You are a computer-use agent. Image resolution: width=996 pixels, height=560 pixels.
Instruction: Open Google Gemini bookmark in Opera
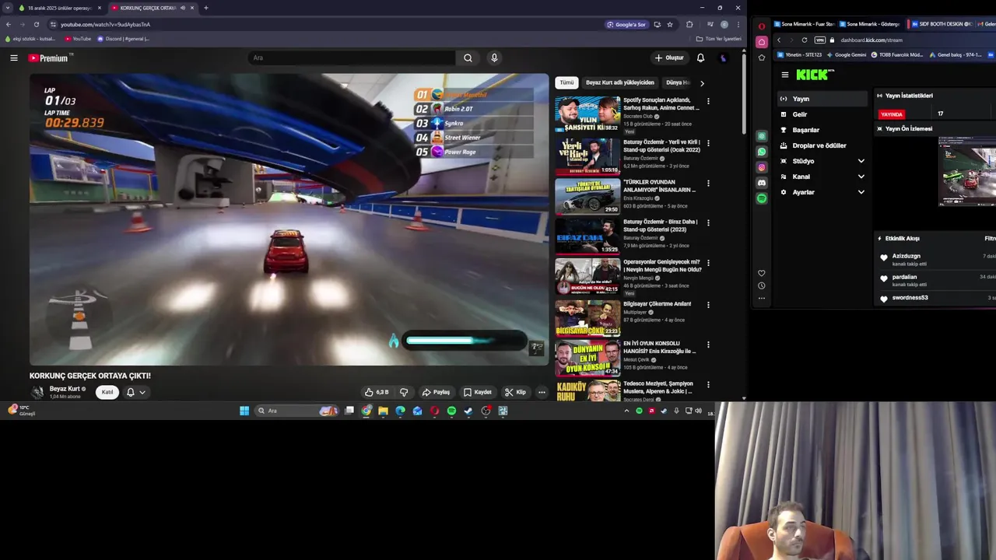tap(846, 55)
